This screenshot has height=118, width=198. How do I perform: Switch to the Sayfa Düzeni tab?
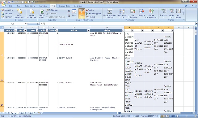pos(30,6)
